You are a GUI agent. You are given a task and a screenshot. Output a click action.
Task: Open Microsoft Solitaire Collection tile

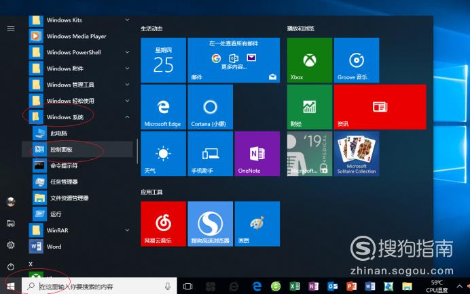(x=357, y=154)
